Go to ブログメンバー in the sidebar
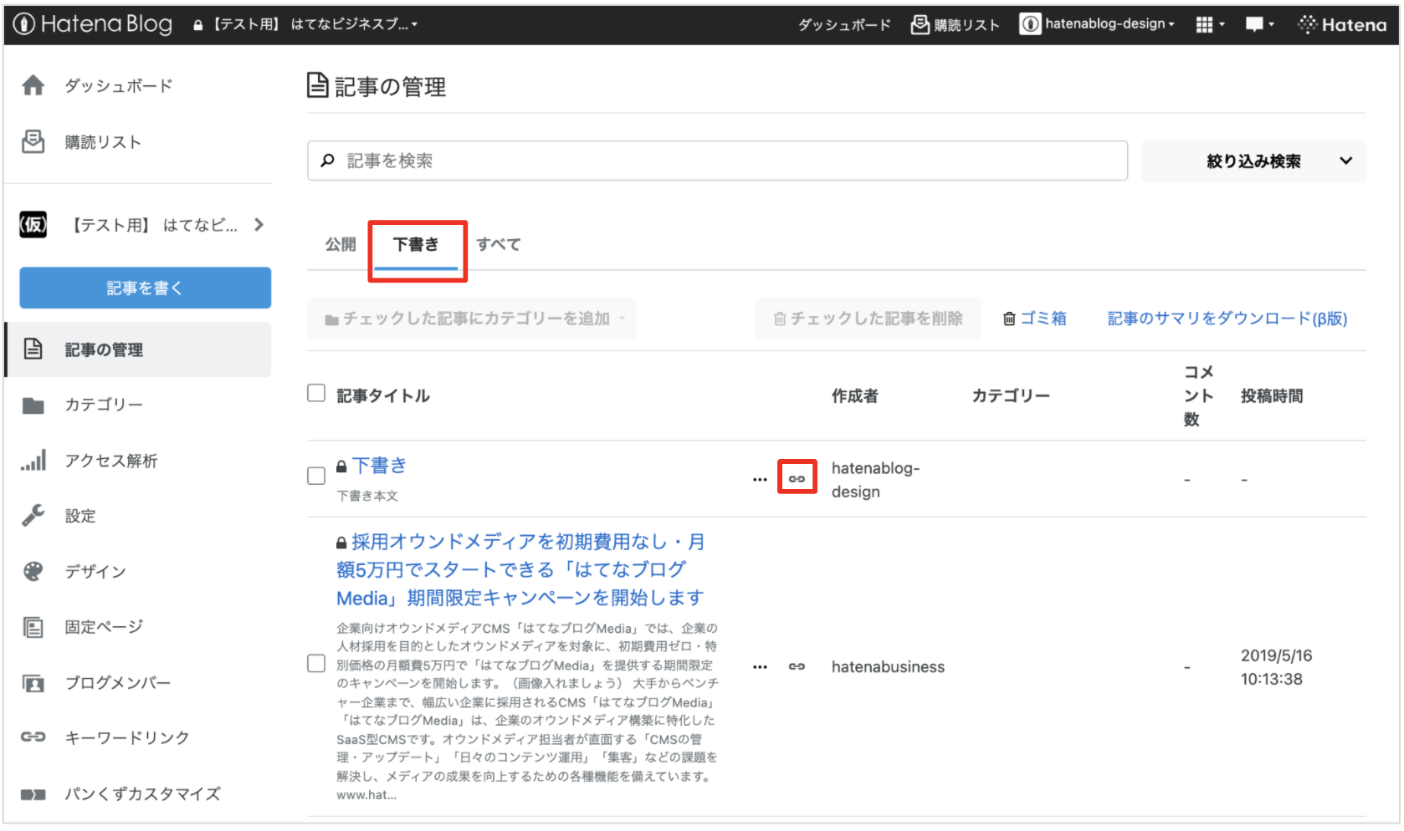Screen dimensions: 1404x831 117,682
